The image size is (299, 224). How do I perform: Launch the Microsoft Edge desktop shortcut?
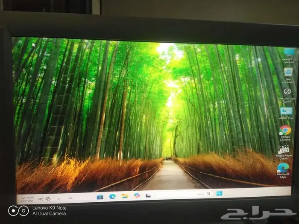pyautogui.click(x=283, y=169)
